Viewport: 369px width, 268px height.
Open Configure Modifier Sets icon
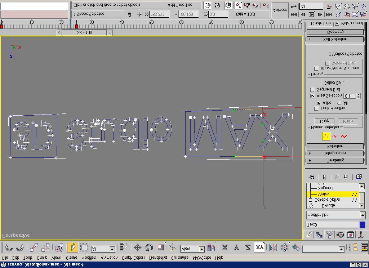click(x=359, y=177)
